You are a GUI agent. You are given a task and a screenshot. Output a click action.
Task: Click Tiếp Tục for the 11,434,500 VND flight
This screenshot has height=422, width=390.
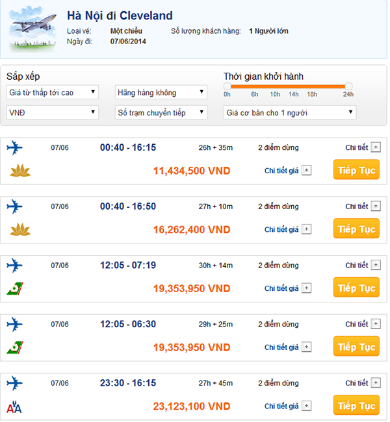click(356, 170)
